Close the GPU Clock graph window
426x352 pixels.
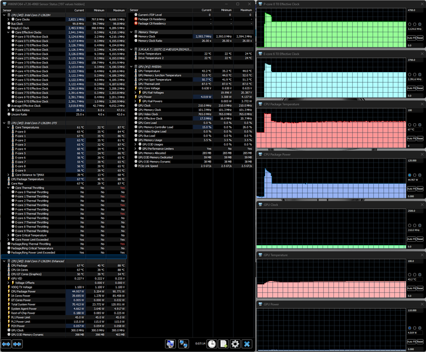click(422, 205)
